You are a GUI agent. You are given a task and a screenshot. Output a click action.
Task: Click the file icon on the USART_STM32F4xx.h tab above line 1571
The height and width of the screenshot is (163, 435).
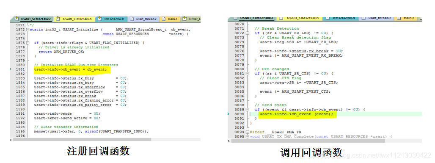[58, 19]
